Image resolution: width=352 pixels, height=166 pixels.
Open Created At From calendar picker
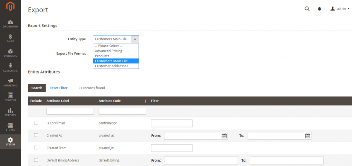tap(224, 136)
